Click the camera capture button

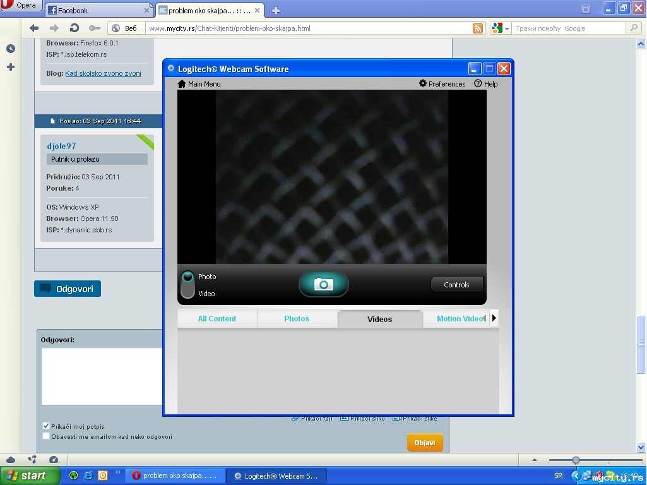323,284
